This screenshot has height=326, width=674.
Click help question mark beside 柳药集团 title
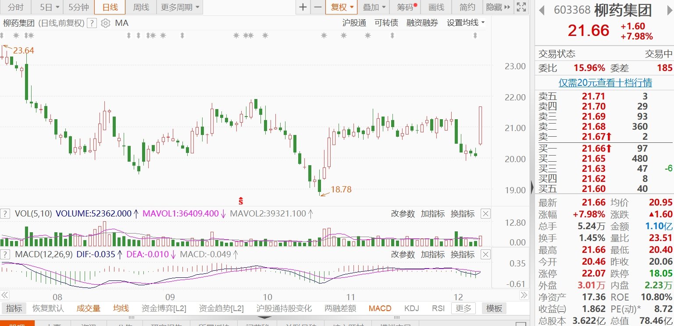(91, 23)
